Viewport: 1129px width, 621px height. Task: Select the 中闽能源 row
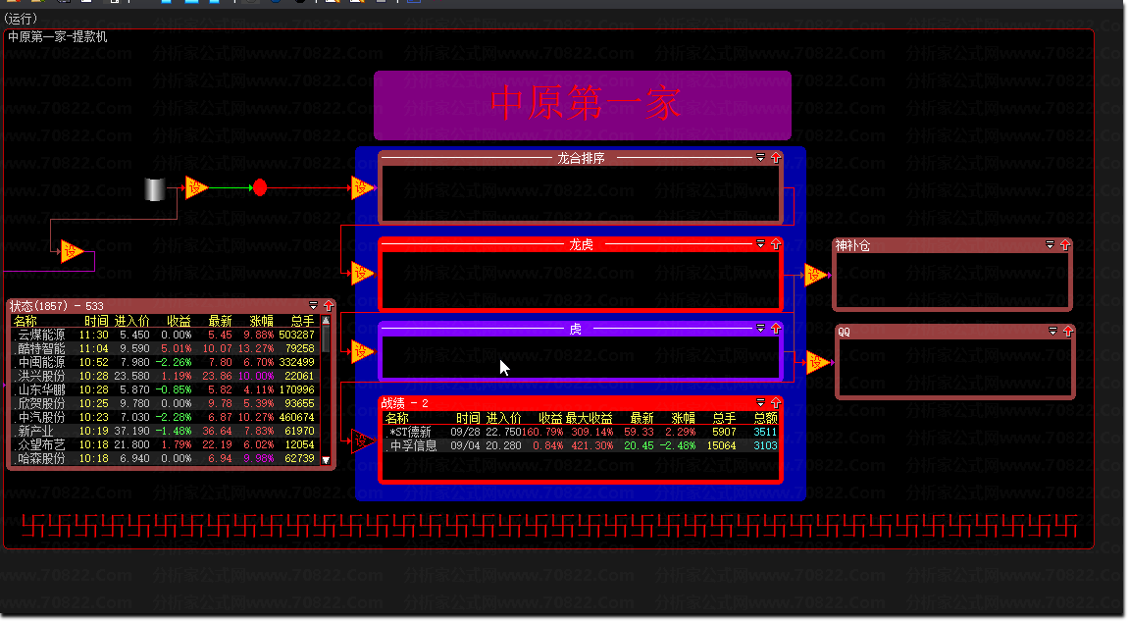click(165, 362)
